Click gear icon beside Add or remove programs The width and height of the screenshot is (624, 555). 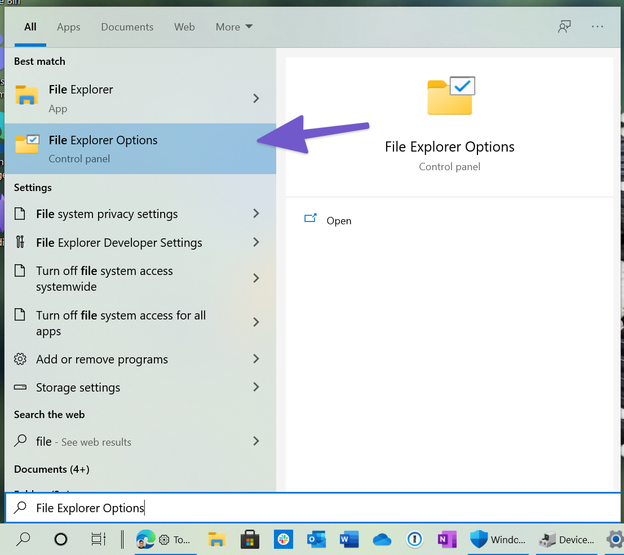pyautogui.click(x=20, y=359)
